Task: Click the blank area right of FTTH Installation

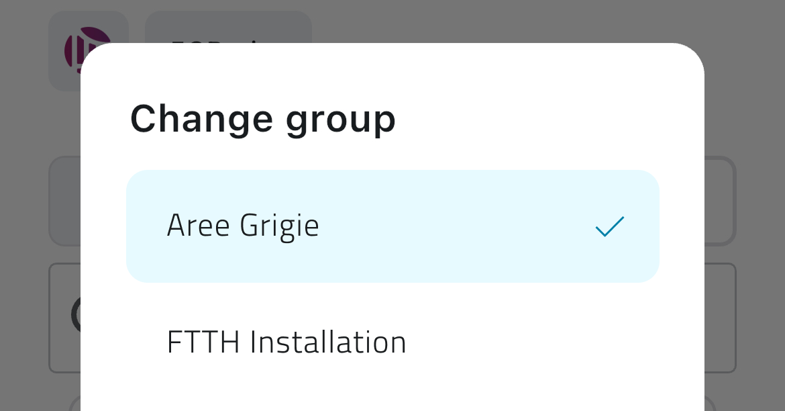Action: pyautogui.click(x=550, y=342)
